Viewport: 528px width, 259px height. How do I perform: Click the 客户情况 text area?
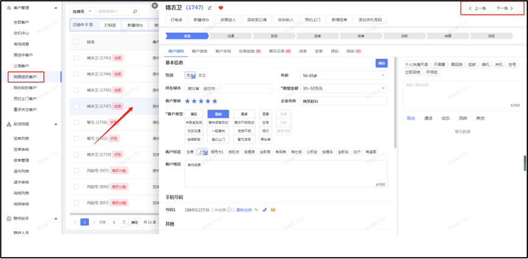click(x=286, y=173)
